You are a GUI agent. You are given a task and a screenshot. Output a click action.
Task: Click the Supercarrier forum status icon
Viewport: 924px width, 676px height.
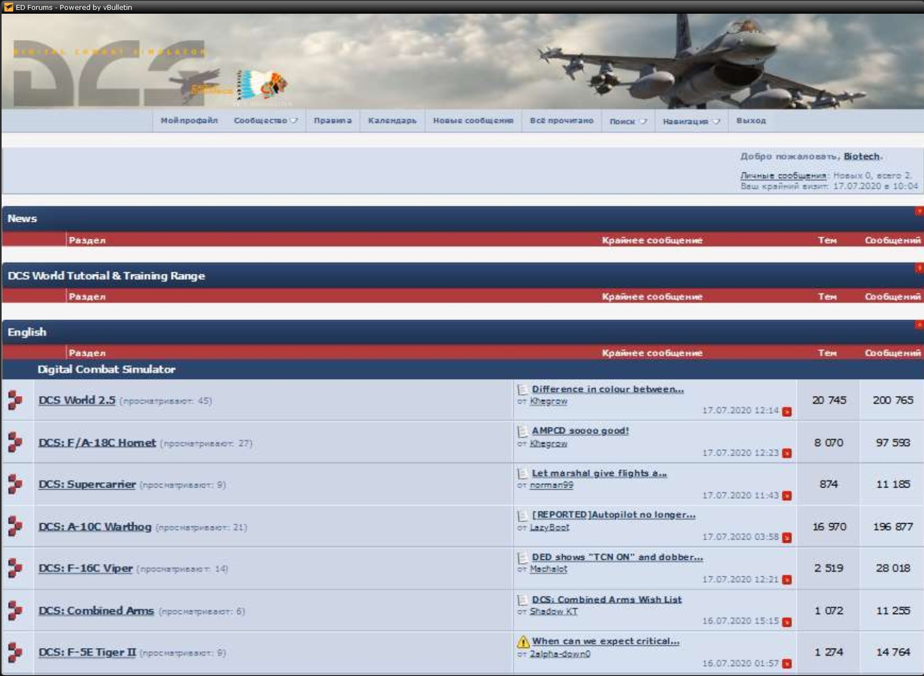point(15,484)
